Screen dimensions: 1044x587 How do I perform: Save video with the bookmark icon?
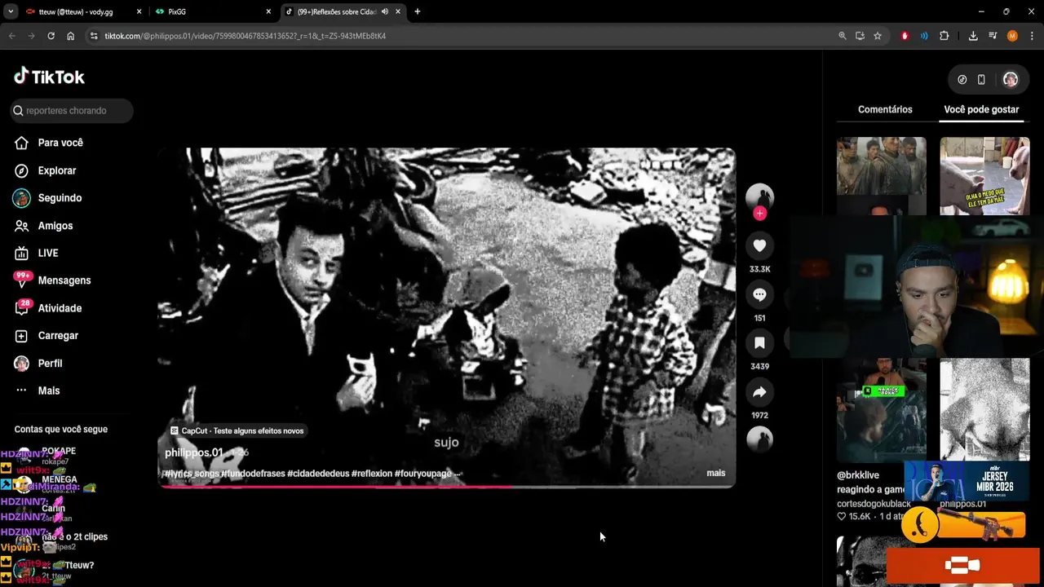pos(759,343)
